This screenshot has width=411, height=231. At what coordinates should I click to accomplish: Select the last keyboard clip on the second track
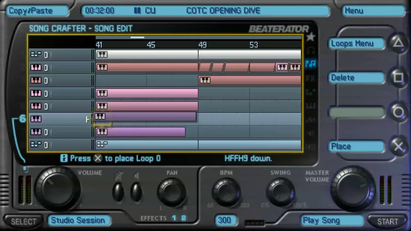click(295, 67)
